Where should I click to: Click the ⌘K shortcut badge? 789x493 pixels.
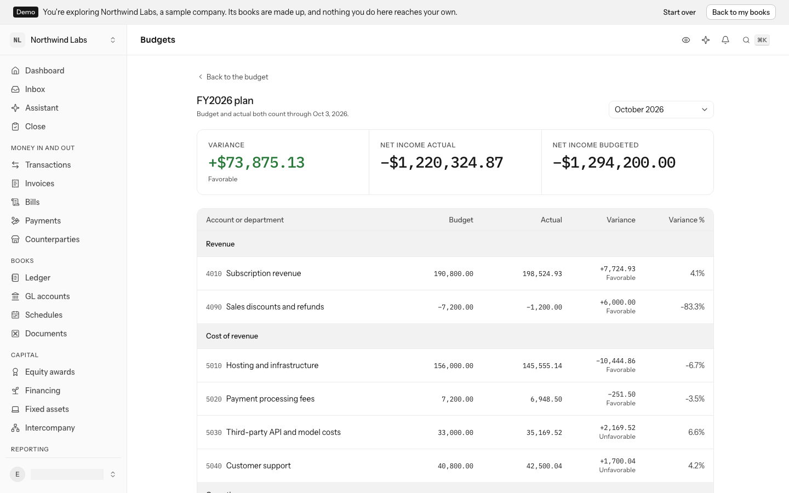pyautogui.click(x=762, y=40)
